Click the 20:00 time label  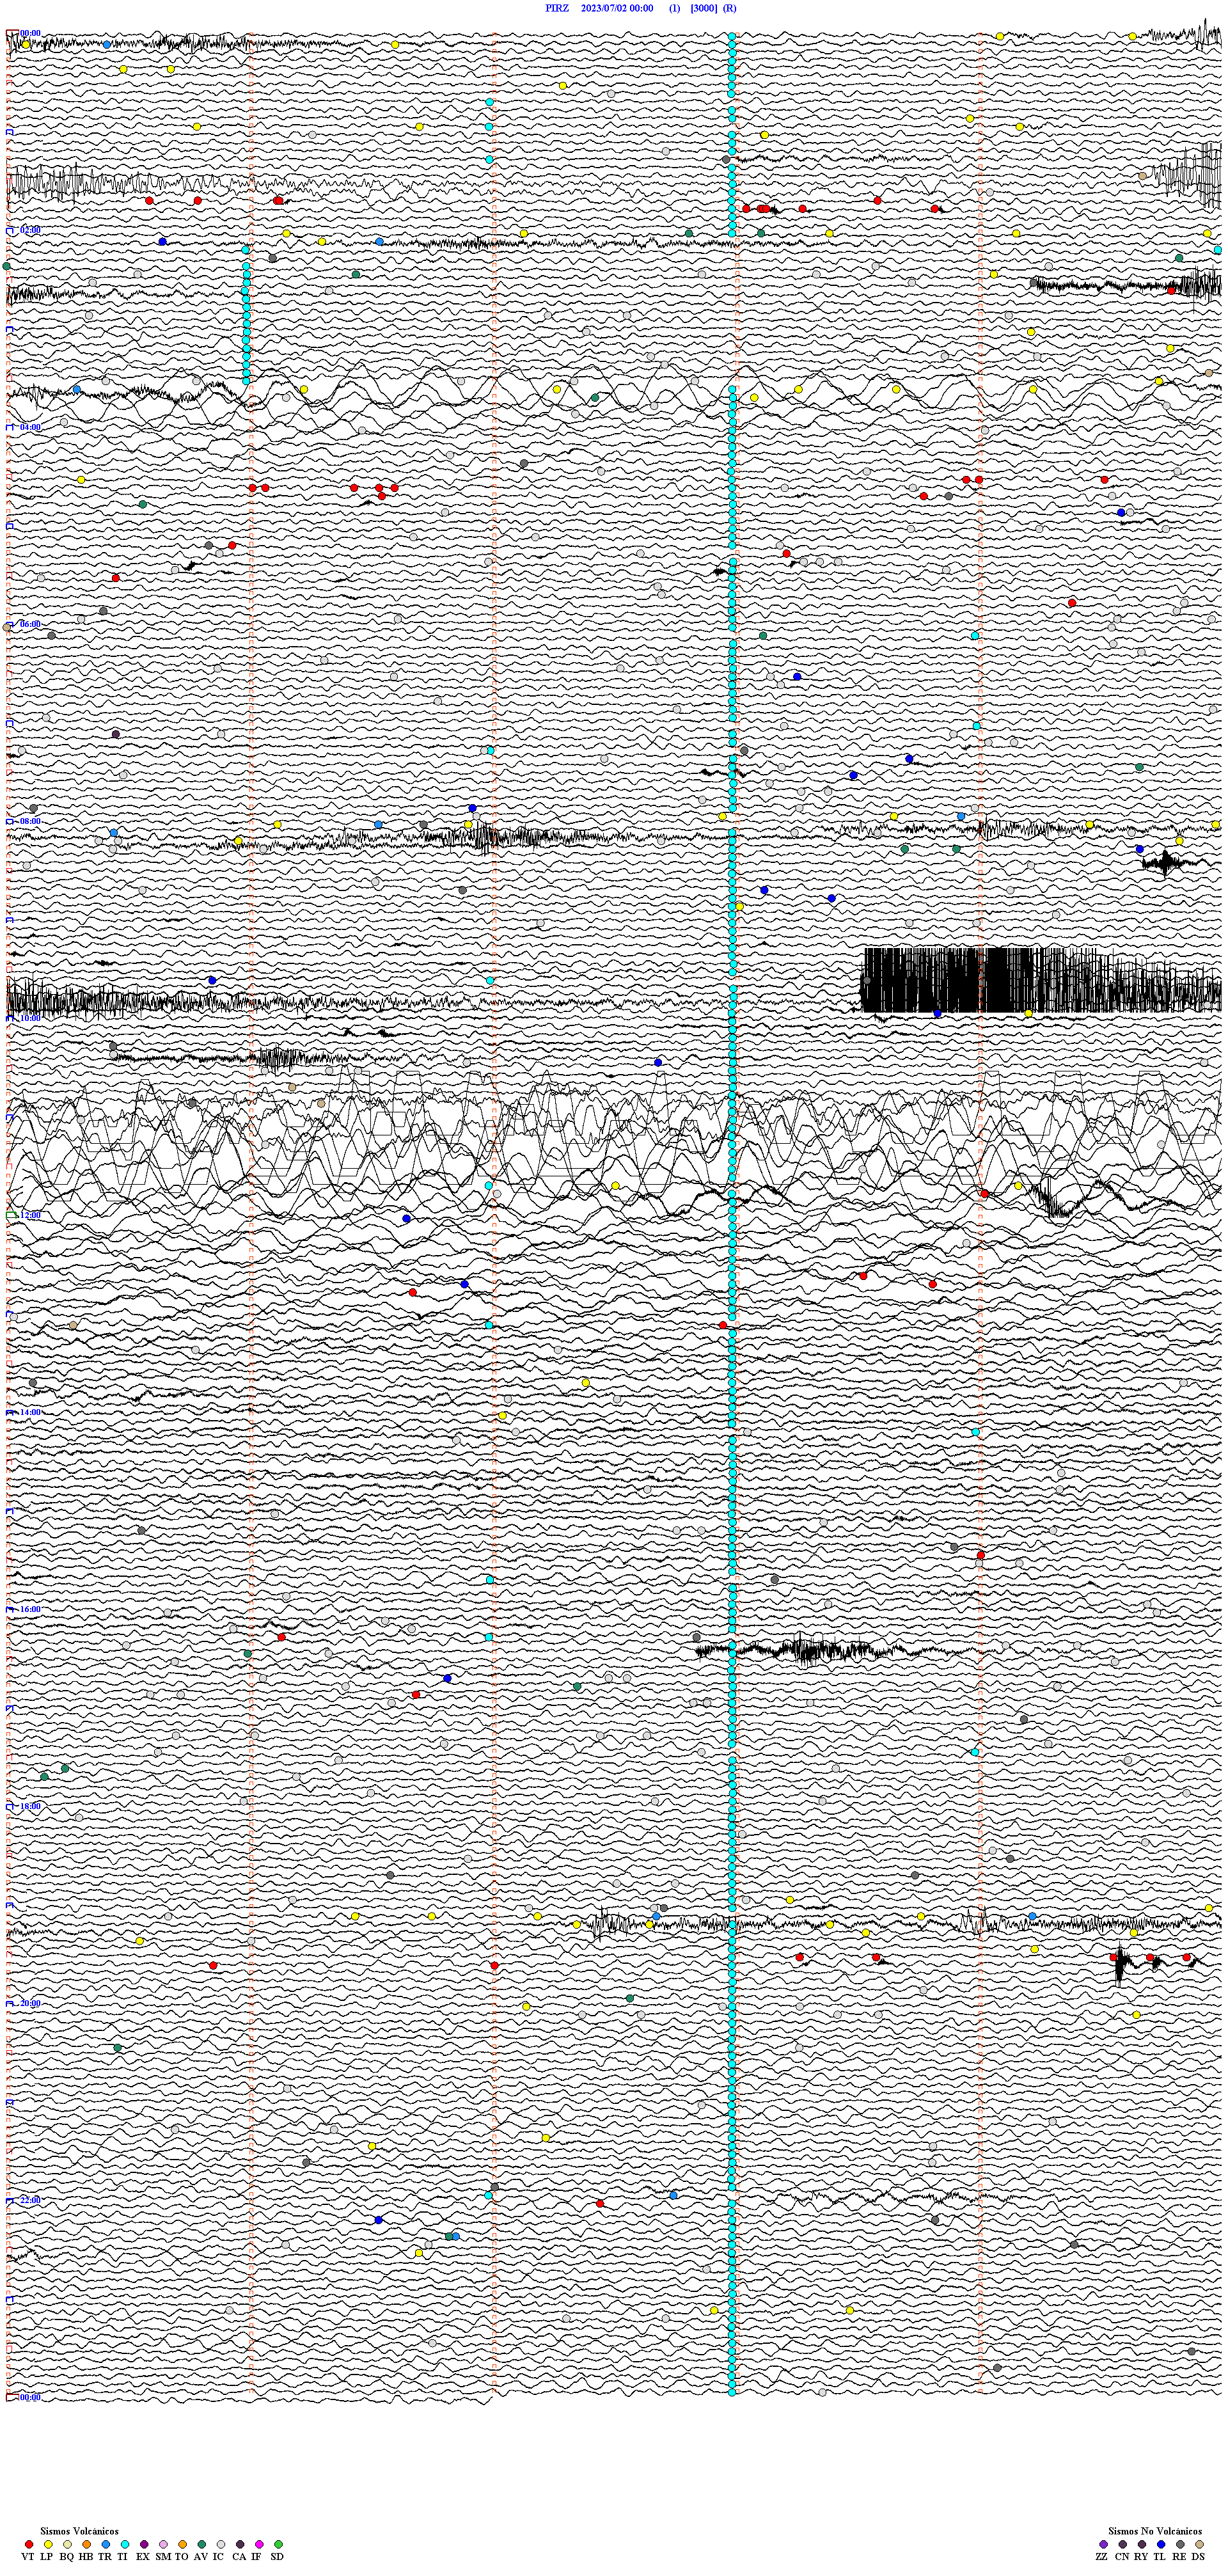point(30,2003)
